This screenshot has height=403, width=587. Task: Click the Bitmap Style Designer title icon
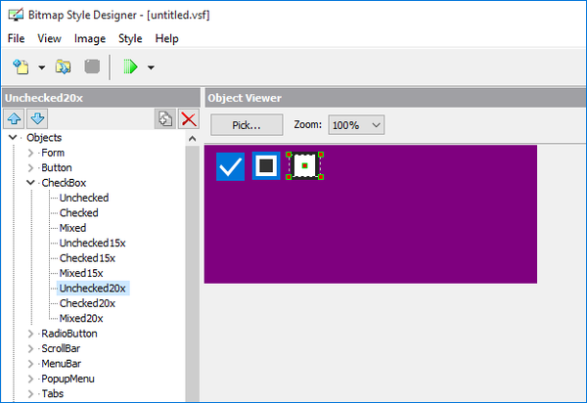16,15
